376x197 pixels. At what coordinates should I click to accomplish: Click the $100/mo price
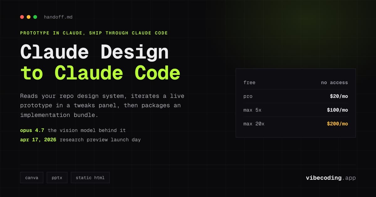point(337,110)
